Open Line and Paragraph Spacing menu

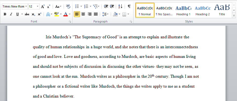105,14
